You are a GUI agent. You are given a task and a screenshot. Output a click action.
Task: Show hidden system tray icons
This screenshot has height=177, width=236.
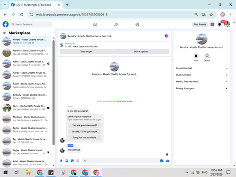[x=187, y=172]
